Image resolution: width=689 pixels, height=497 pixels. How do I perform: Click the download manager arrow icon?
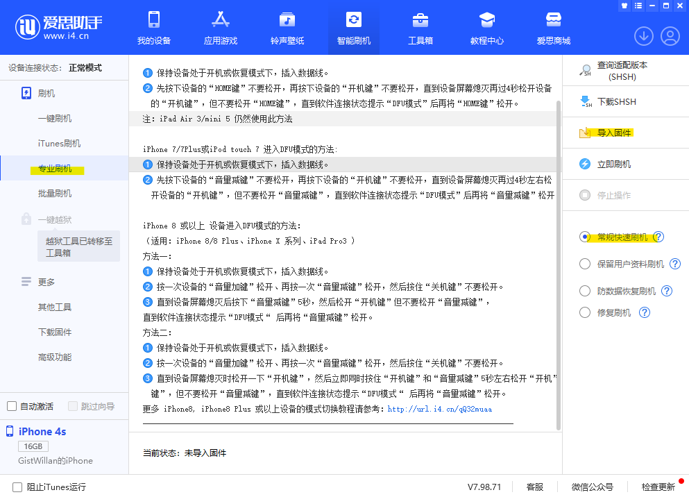pos(643,36)
